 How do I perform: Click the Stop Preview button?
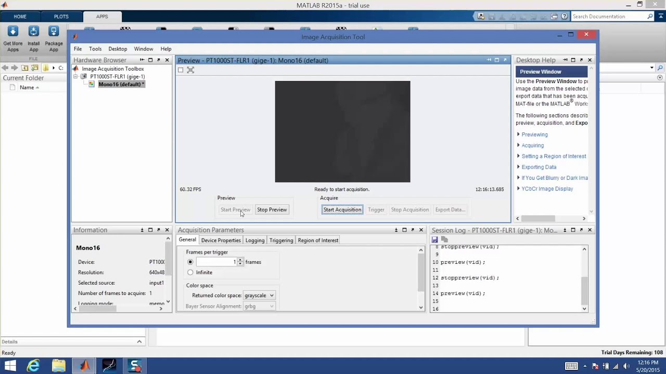point(272,209)
